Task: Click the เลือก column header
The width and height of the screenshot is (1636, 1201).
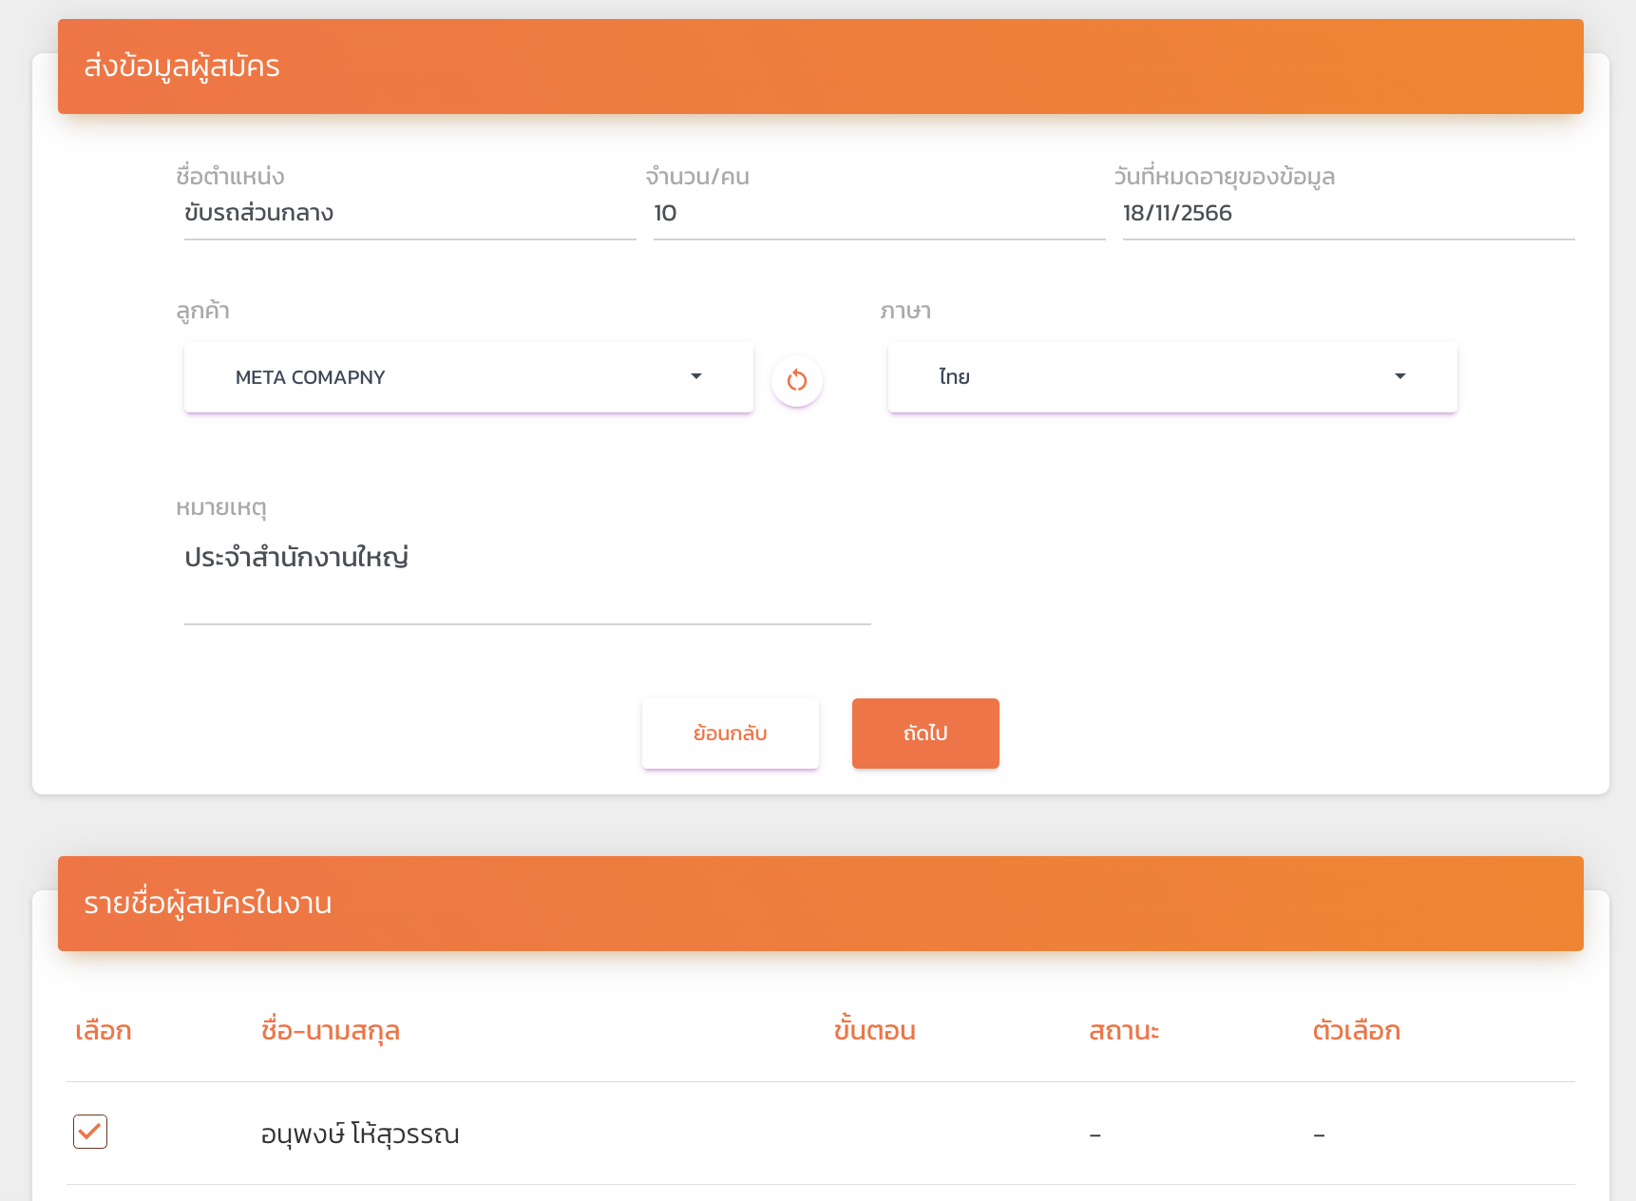Action: click(x=104, y=1031)
